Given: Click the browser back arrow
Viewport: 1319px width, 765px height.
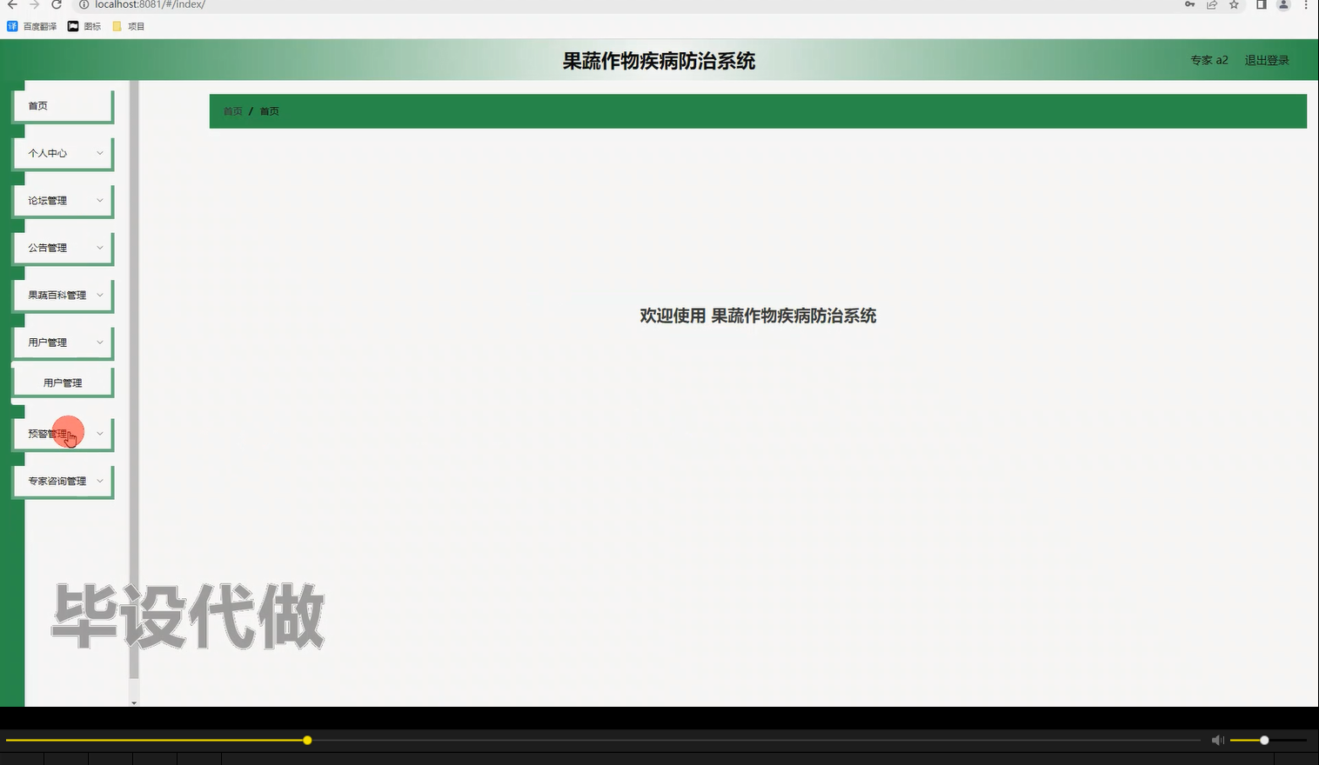Looking at the screenshot, I should pyautogui.click(x=11, y=5).
